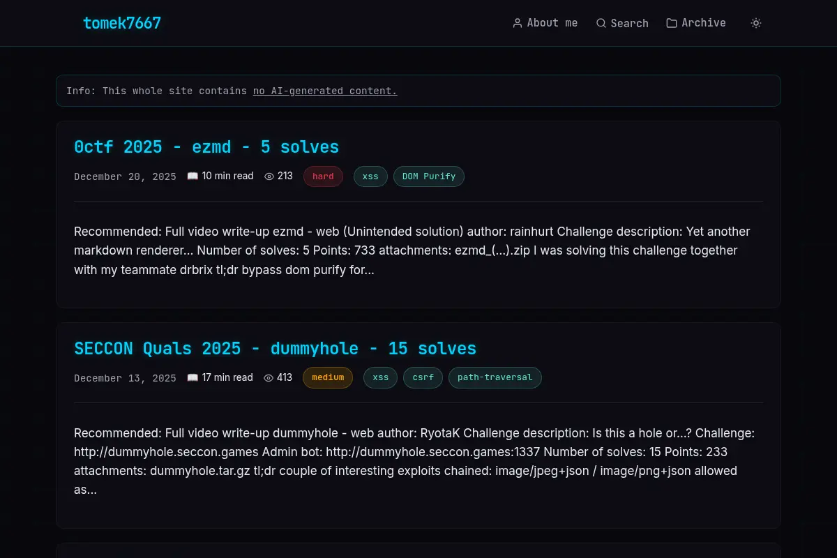Filter by the path-traversal tag
The width and height of the screenshot is (837, 558).
click(495, 378)
